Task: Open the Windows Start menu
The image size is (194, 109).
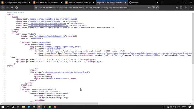Action: (2, 107)
